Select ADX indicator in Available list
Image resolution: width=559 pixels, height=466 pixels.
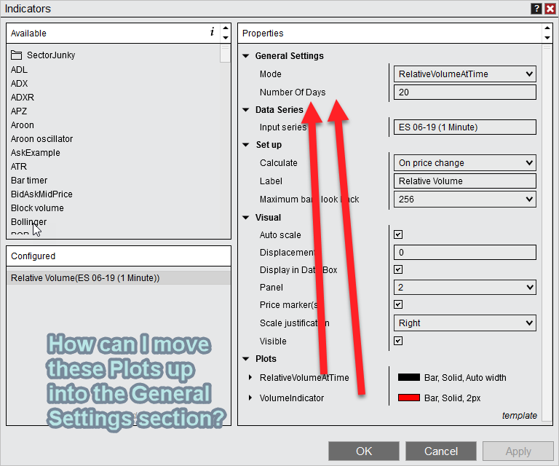tap(19, 84)
